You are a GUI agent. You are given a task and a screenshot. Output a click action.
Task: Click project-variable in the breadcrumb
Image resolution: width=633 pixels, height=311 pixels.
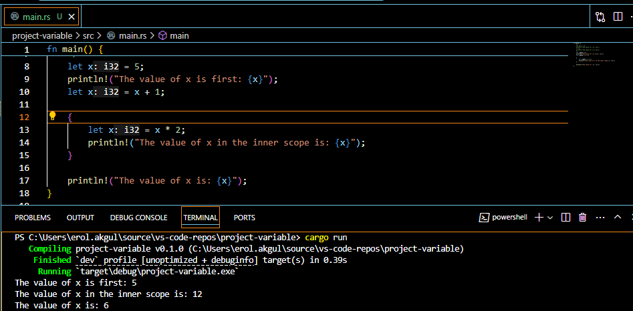click(x=41, y=35)
